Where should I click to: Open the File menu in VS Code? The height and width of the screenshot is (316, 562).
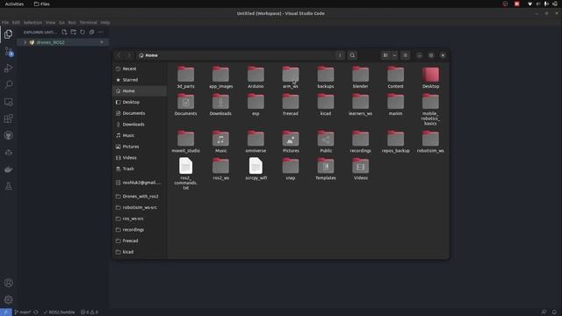coord(5,22)
